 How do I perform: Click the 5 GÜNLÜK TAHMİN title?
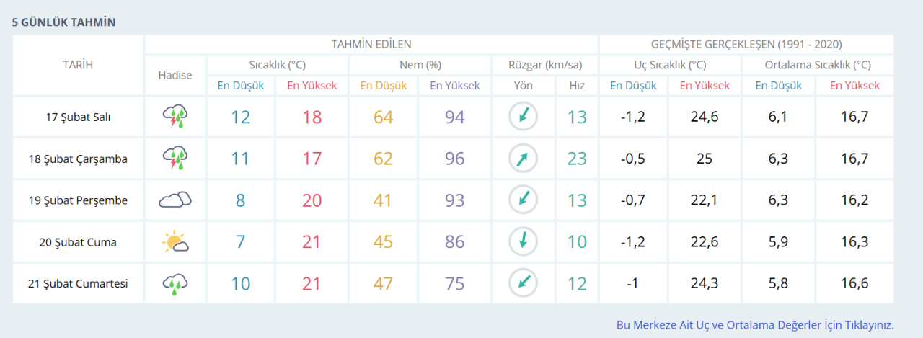click(64, 22)
